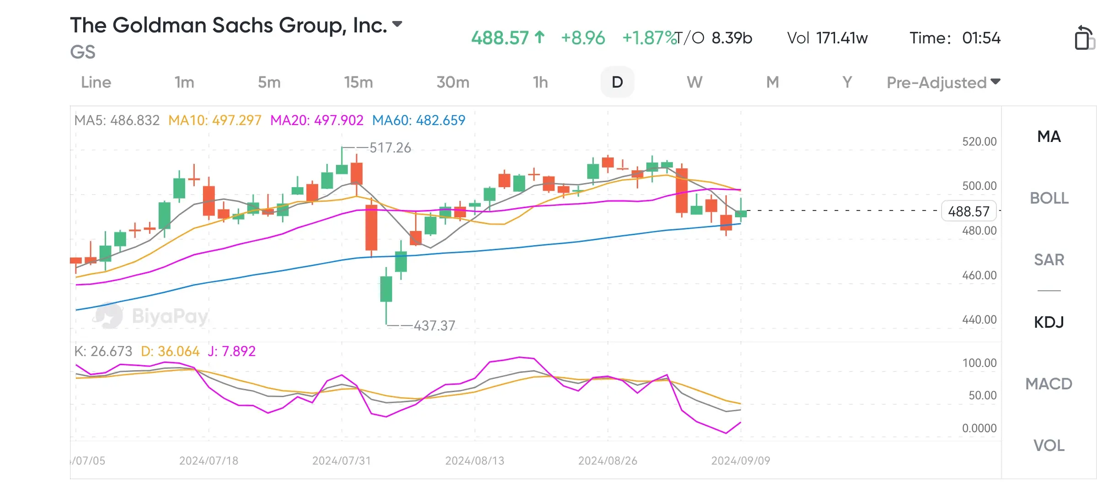Click the +8.96 price change value

pos(583,38)
